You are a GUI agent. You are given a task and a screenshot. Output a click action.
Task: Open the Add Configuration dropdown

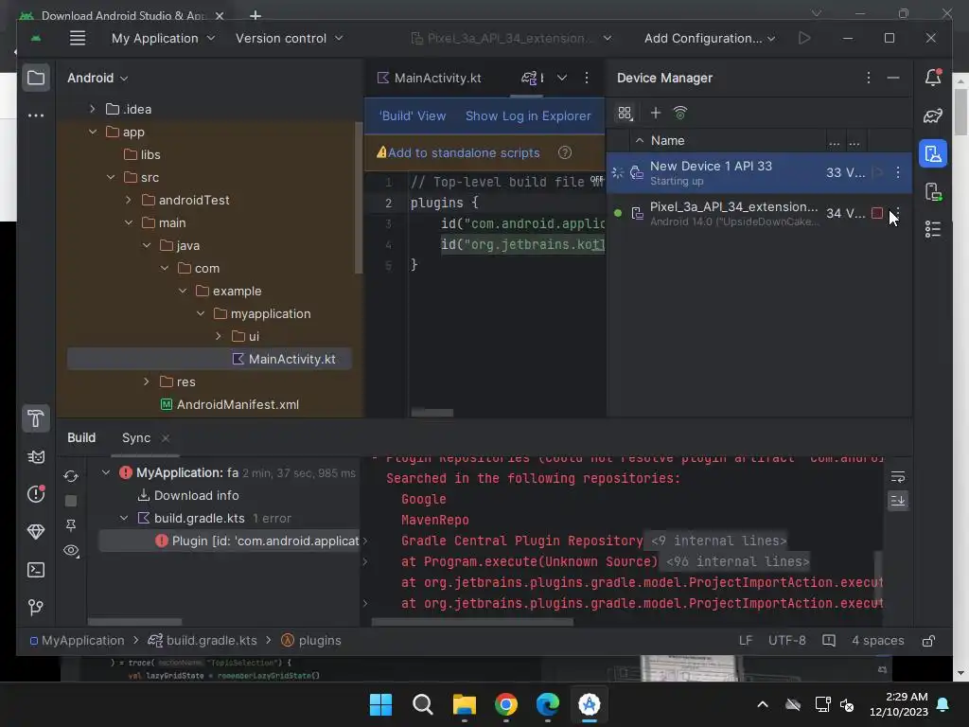(710, 38)
